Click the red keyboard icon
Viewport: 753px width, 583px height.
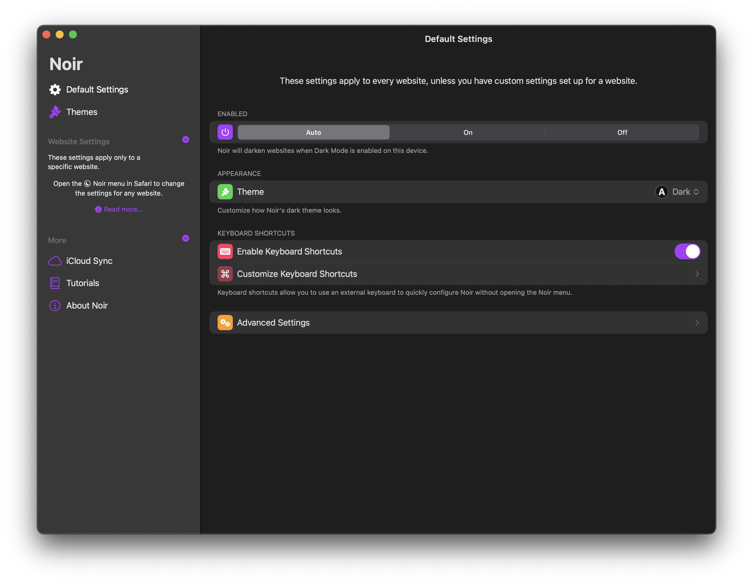[x=225, y=251]
